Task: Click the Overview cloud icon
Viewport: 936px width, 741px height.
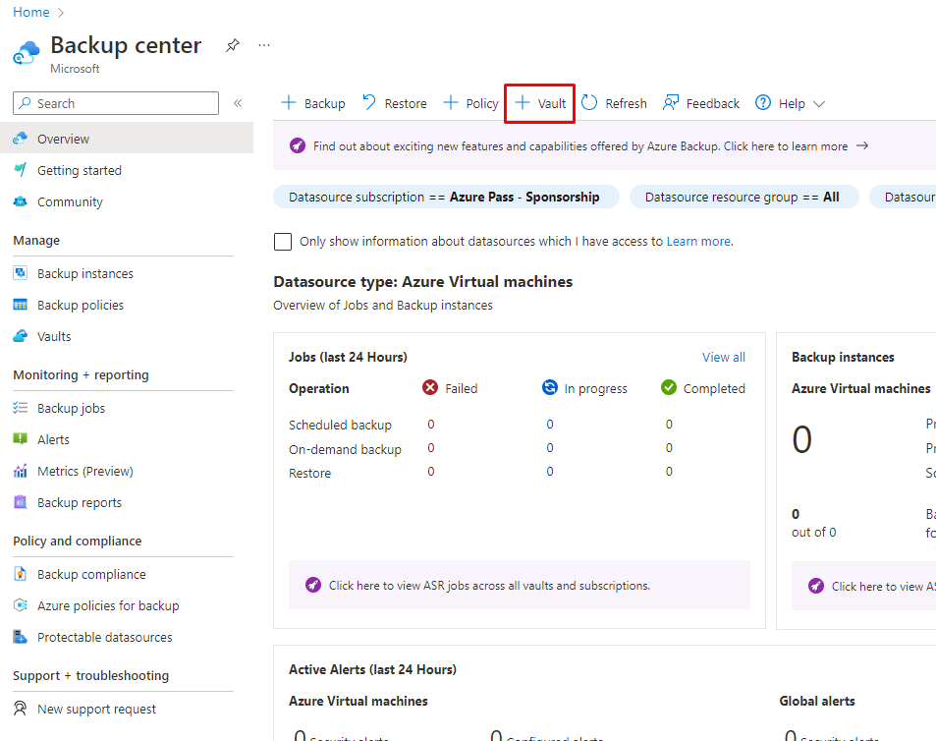Action: point(21,139)
